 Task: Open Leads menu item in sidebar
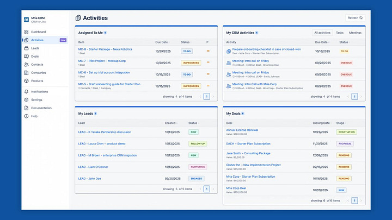click(45, 48)
